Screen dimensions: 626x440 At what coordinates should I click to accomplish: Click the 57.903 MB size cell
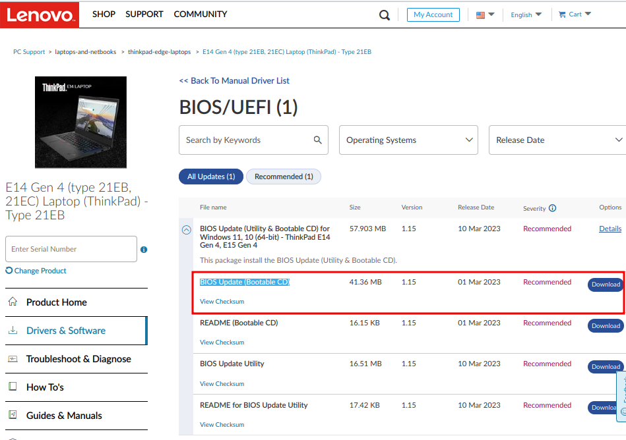367,229
